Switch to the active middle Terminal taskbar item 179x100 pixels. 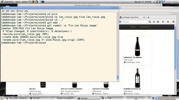tap(89, 98)
